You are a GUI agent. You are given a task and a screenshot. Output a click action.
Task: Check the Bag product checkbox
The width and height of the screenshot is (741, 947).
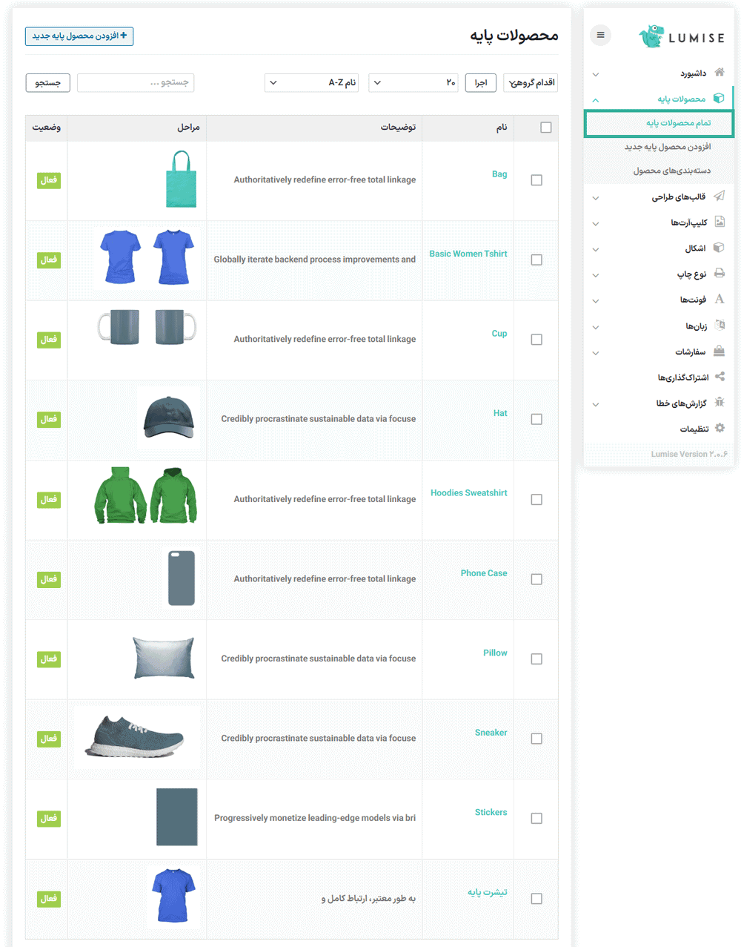tap(536, 180)
